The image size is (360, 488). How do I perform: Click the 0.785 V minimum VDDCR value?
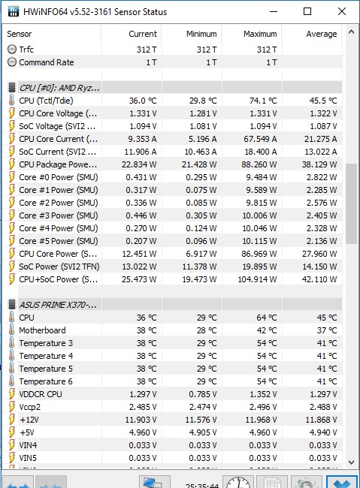[203, 394]
